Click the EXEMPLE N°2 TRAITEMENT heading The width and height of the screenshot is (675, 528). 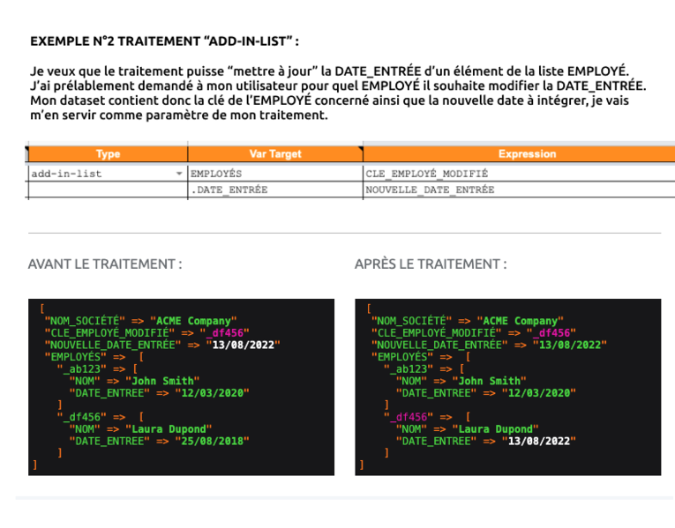click(x=164, y=41)
